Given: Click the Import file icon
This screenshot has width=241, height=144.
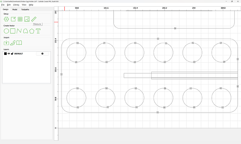Looking at the screenshot, I should (6, 43).
